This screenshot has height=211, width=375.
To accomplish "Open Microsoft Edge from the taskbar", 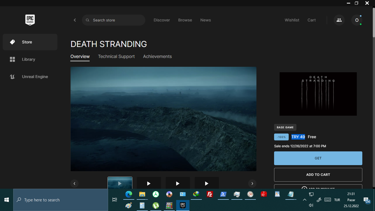I will 129,195.
